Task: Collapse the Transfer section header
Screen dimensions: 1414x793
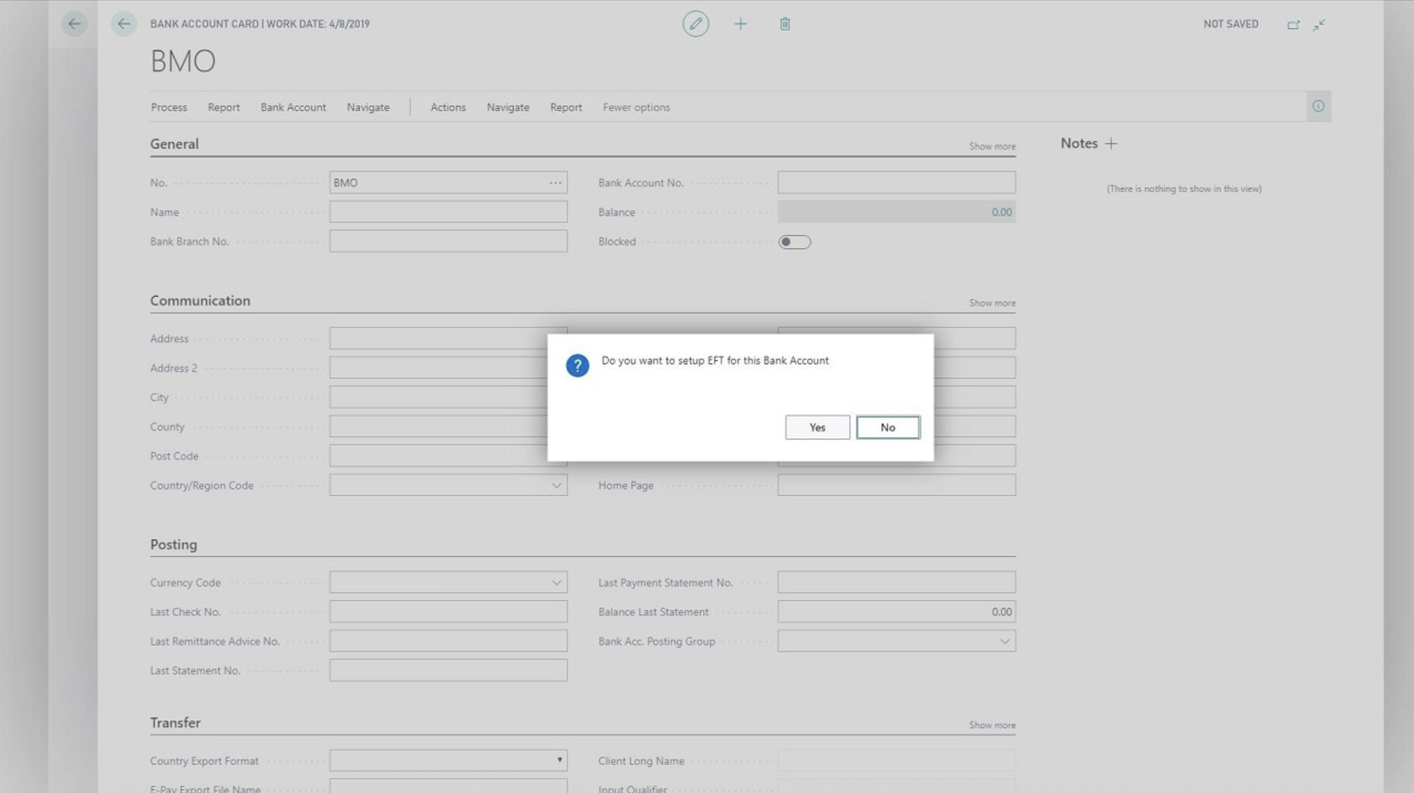Action: [x=175, y=723]
